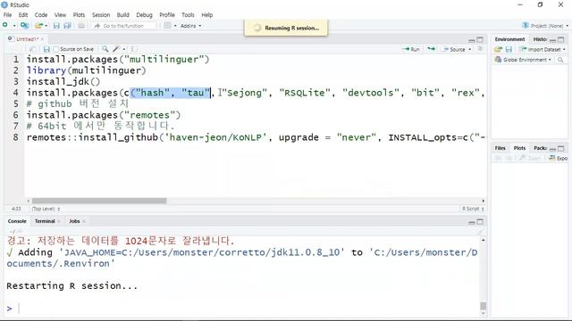This screenshot has width=572, height=321.
Task: Minimize the Files/Plots pane
Action: (x=552, y=149)
